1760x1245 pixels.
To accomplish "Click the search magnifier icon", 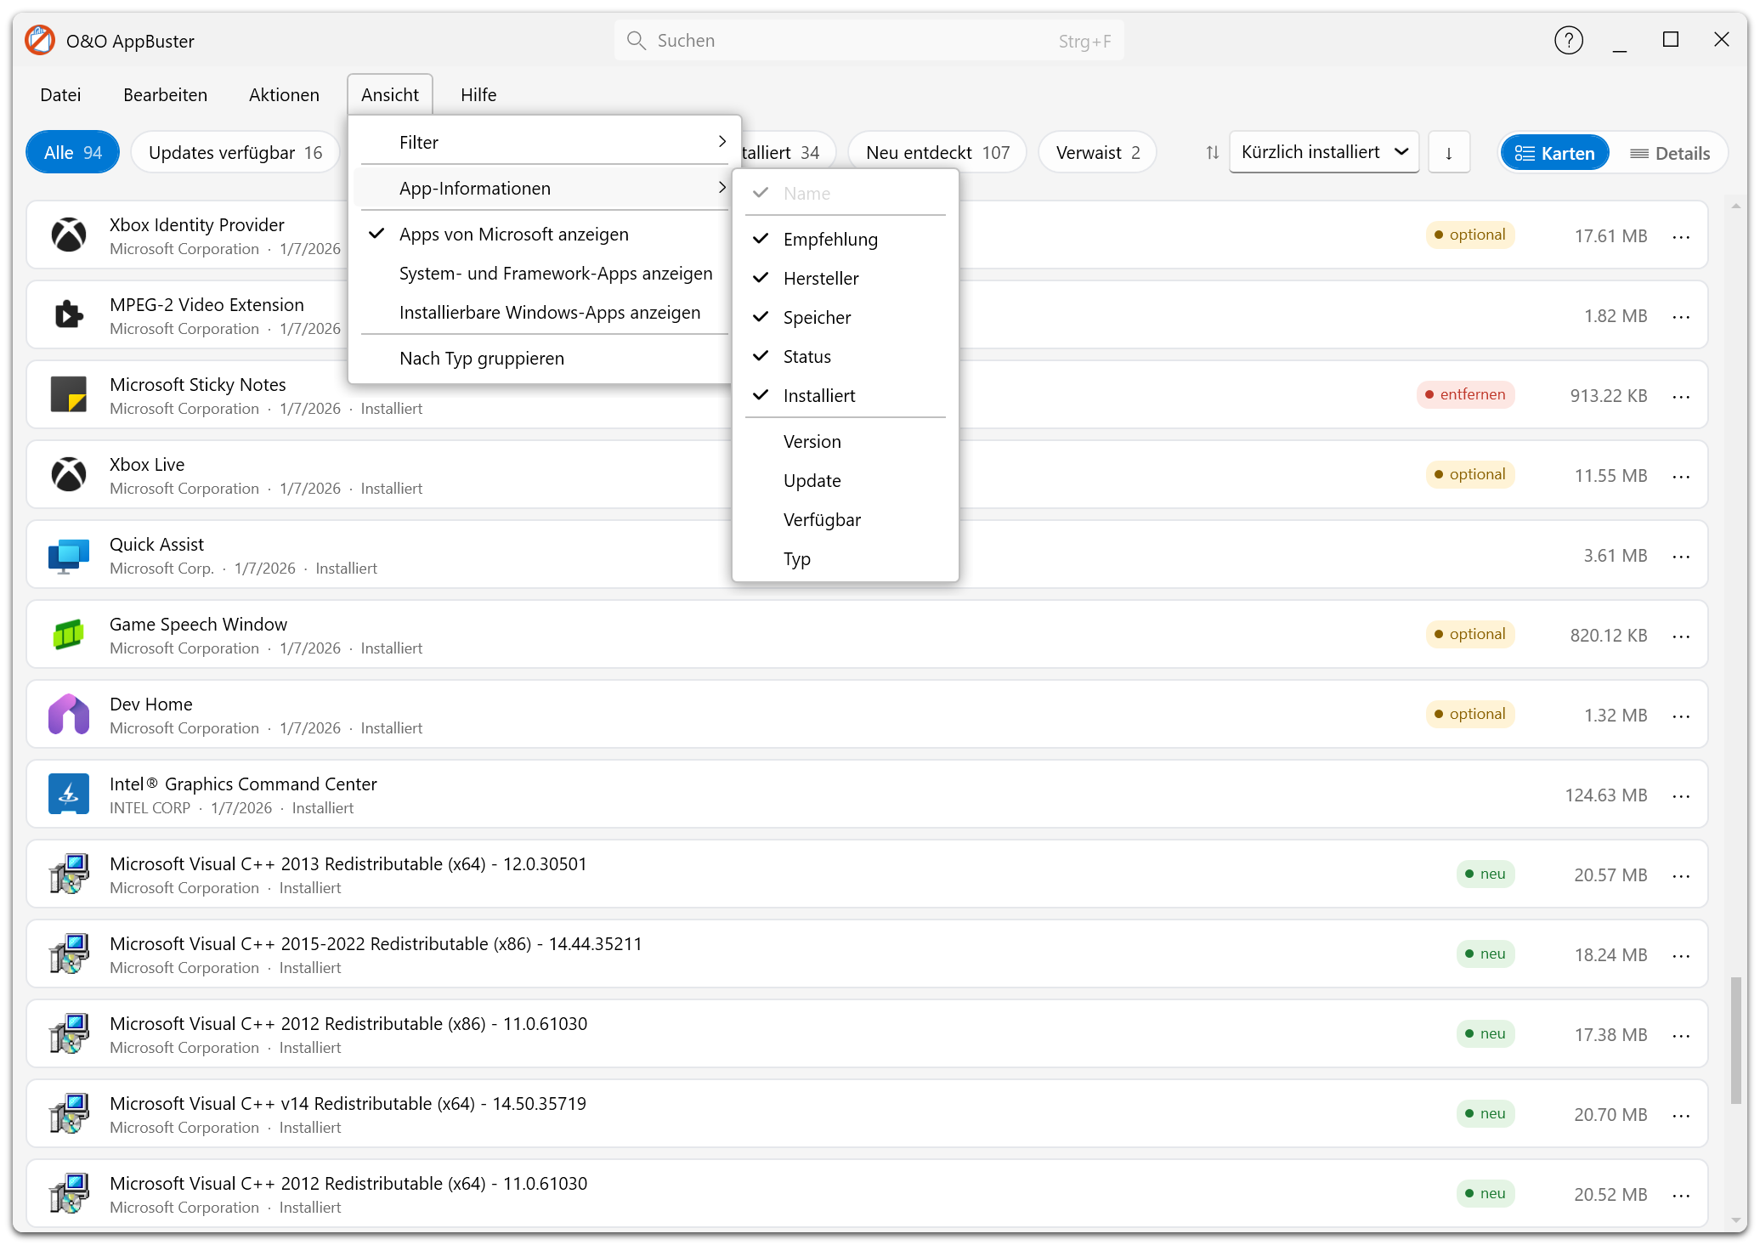I will [x=636, y=40].
